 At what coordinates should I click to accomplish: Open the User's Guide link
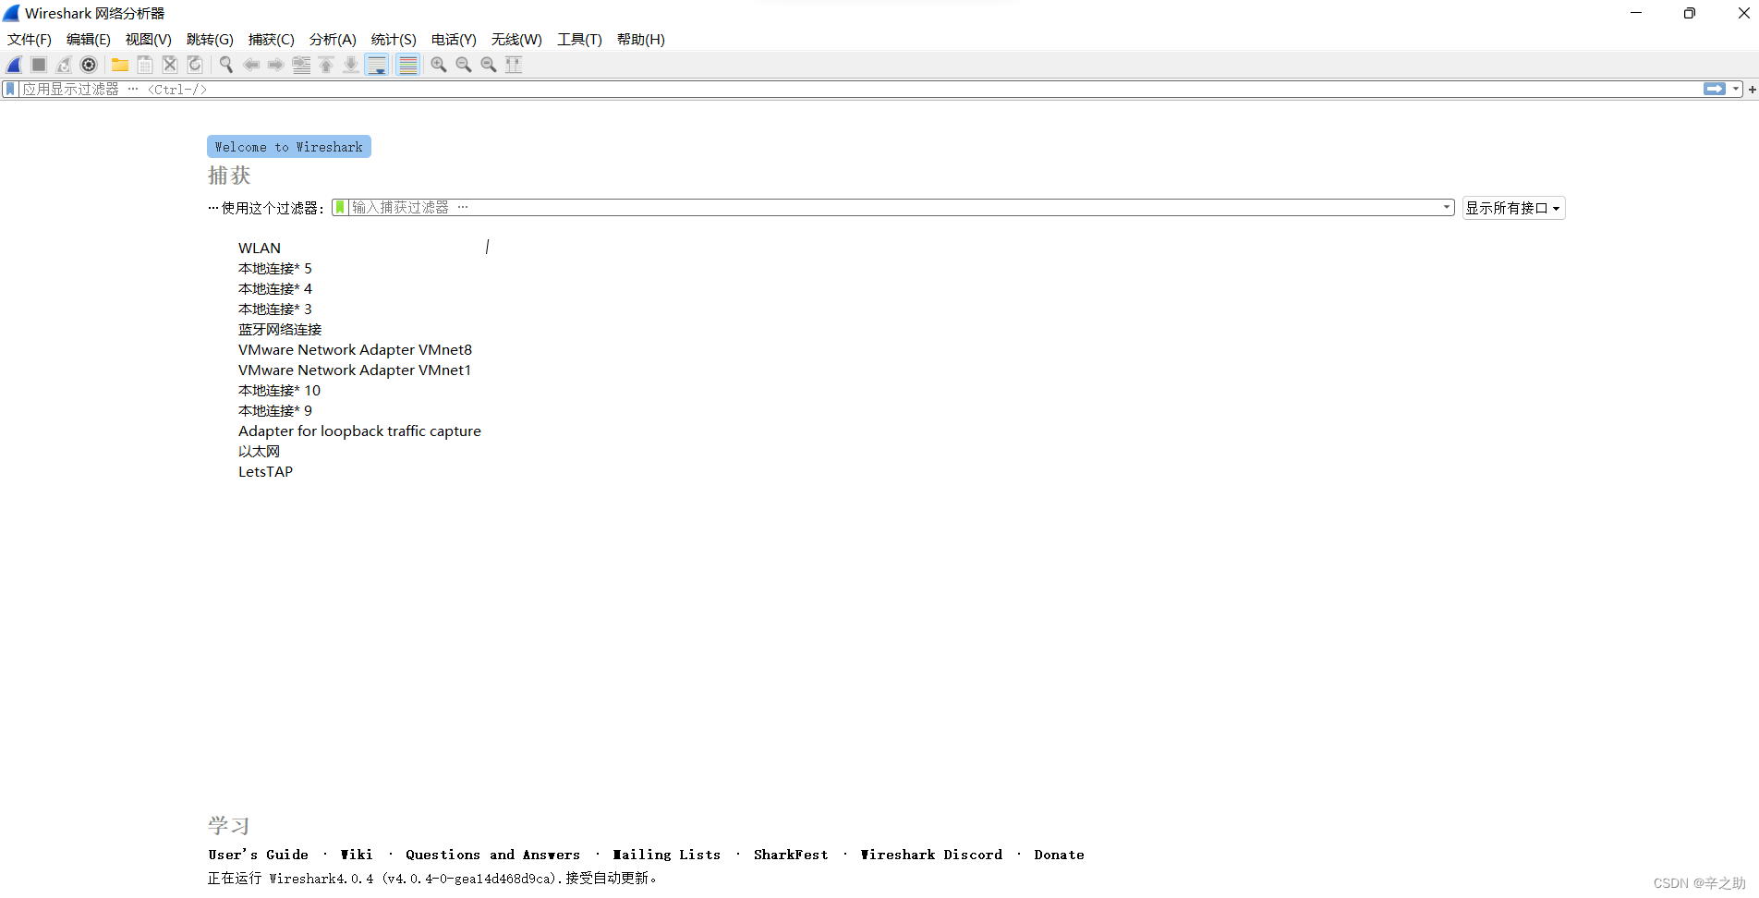(x=259, y=855)
